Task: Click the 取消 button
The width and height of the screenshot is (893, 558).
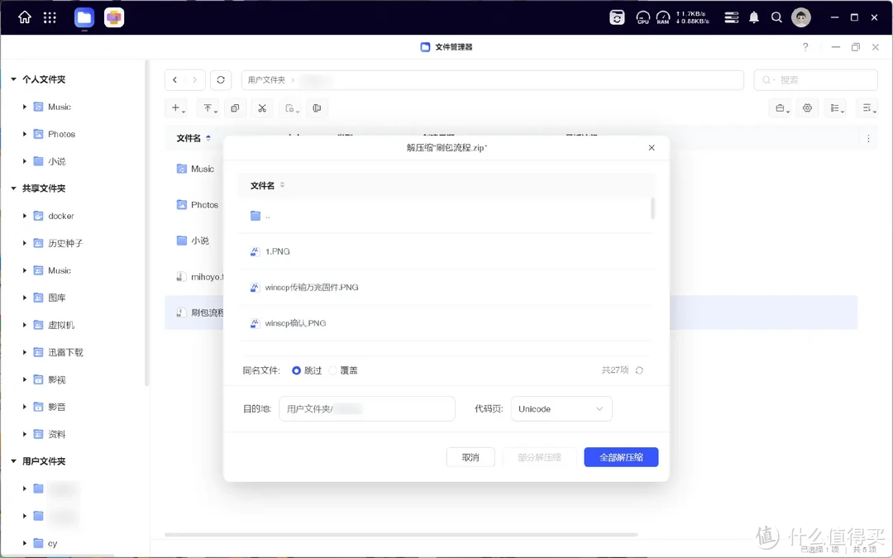Action: point(470,457)
